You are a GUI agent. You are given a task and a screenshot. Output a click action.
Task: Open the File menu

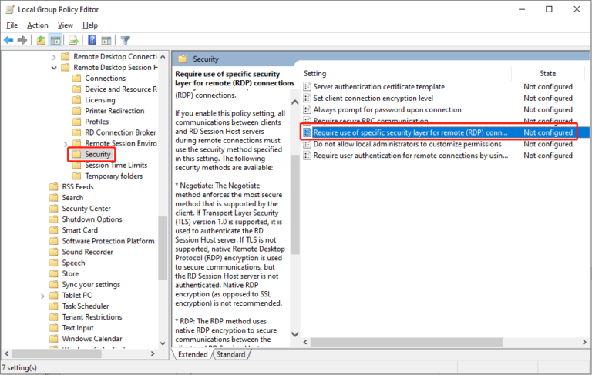pyautogui.click(x=12, y=25)
